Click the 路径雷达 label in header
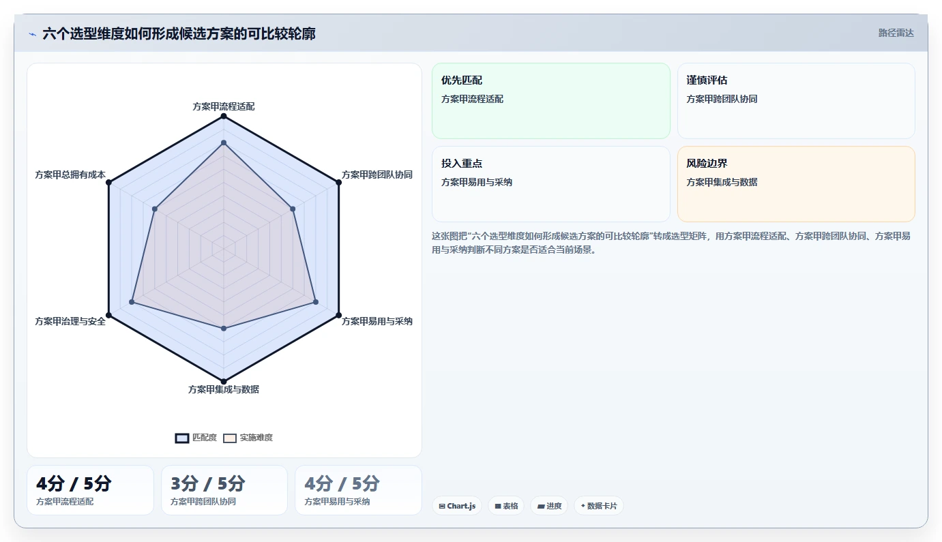 [x=896, y=33]
